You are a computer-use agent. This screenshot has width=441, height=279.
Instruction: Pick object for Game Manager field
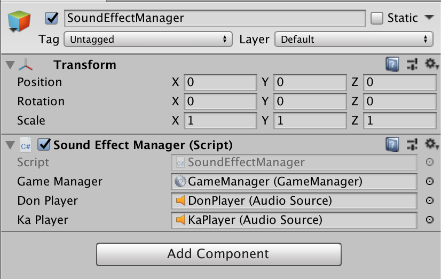click(429, 181)
